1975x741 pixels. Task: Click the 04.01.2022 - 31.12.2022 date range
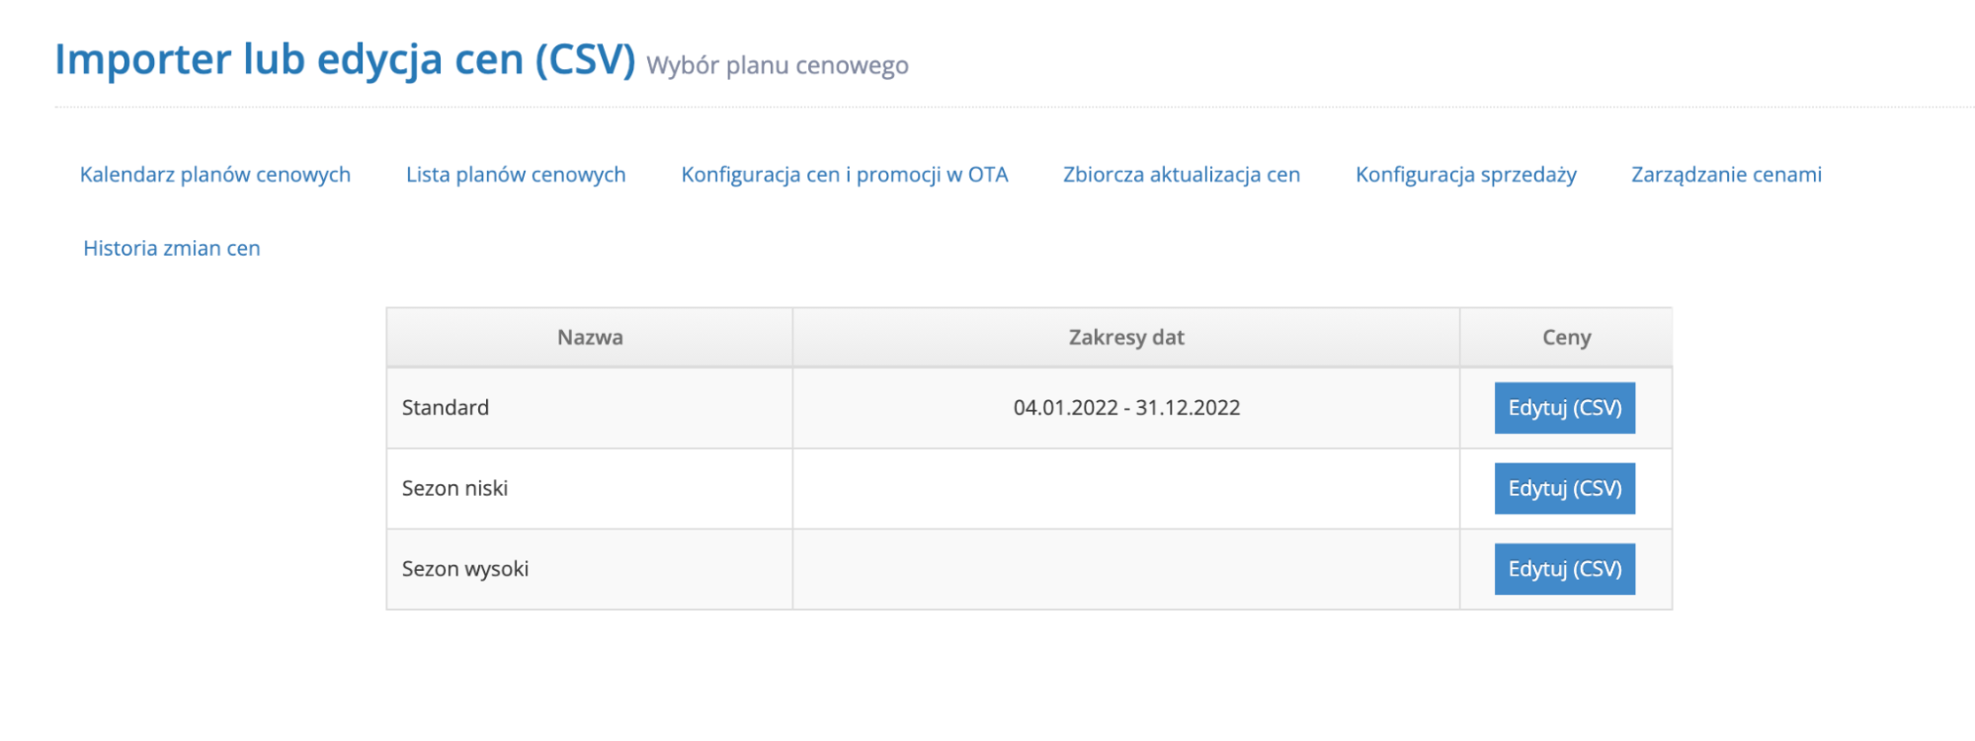pos(1126,408)
